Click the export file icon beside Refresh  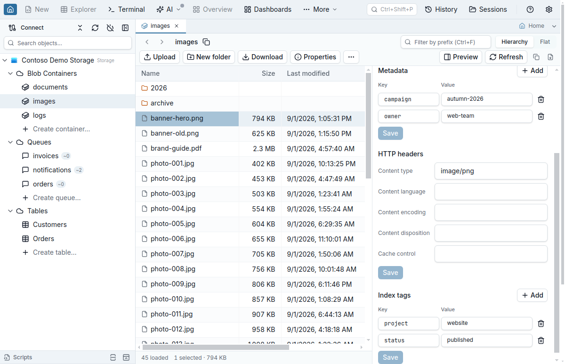[x=550, y=57]
